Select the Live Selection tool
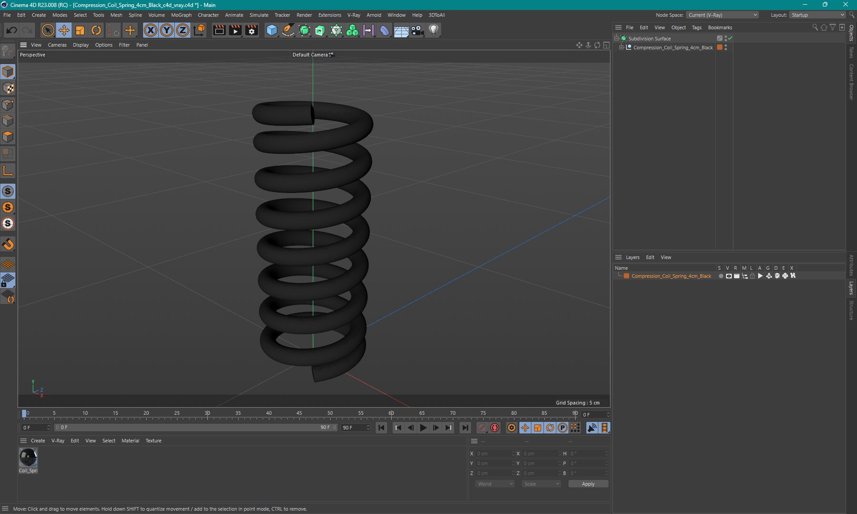The height and width of the screenshot is (514, 857). click(47, 30)
